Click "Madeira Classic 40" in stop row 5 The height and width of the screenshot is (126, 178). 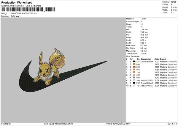[168, 72]
